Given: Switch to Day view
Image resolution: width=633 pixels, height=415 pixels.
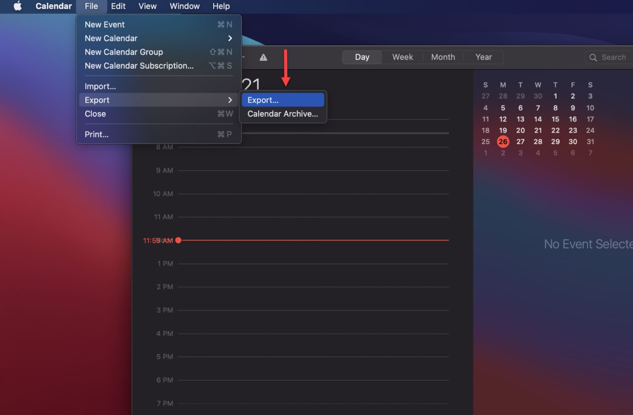Looking at the screenshot, I should (362, 57).
